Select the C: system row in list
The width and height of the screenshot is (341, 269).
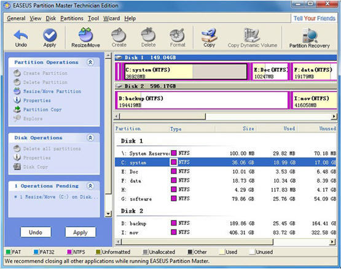225,162
